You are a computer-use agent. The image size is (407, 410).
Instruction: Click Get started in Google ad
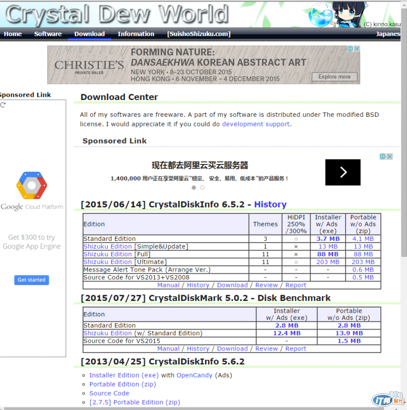(32, 280)
